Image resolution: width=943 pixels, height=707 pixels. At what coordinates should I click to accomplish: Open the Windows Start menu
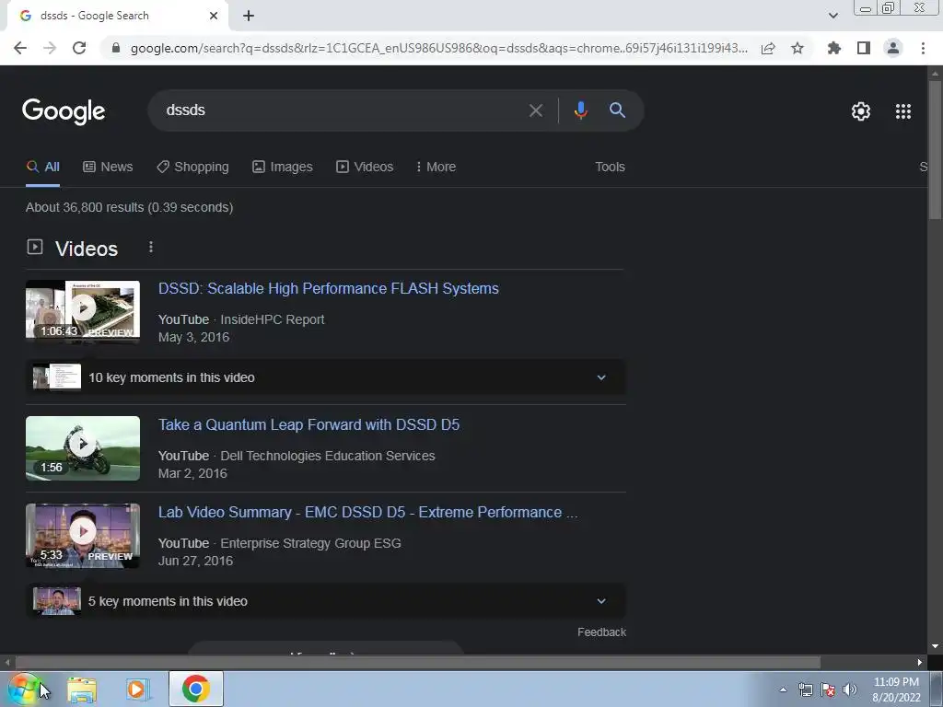[x=23, y=689]
